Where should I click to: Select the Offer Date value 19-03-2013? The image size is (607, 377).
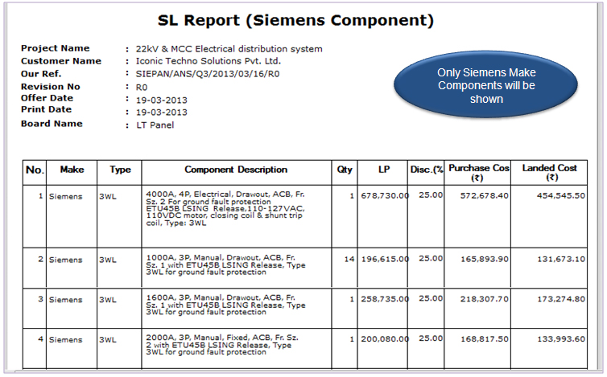162,100
